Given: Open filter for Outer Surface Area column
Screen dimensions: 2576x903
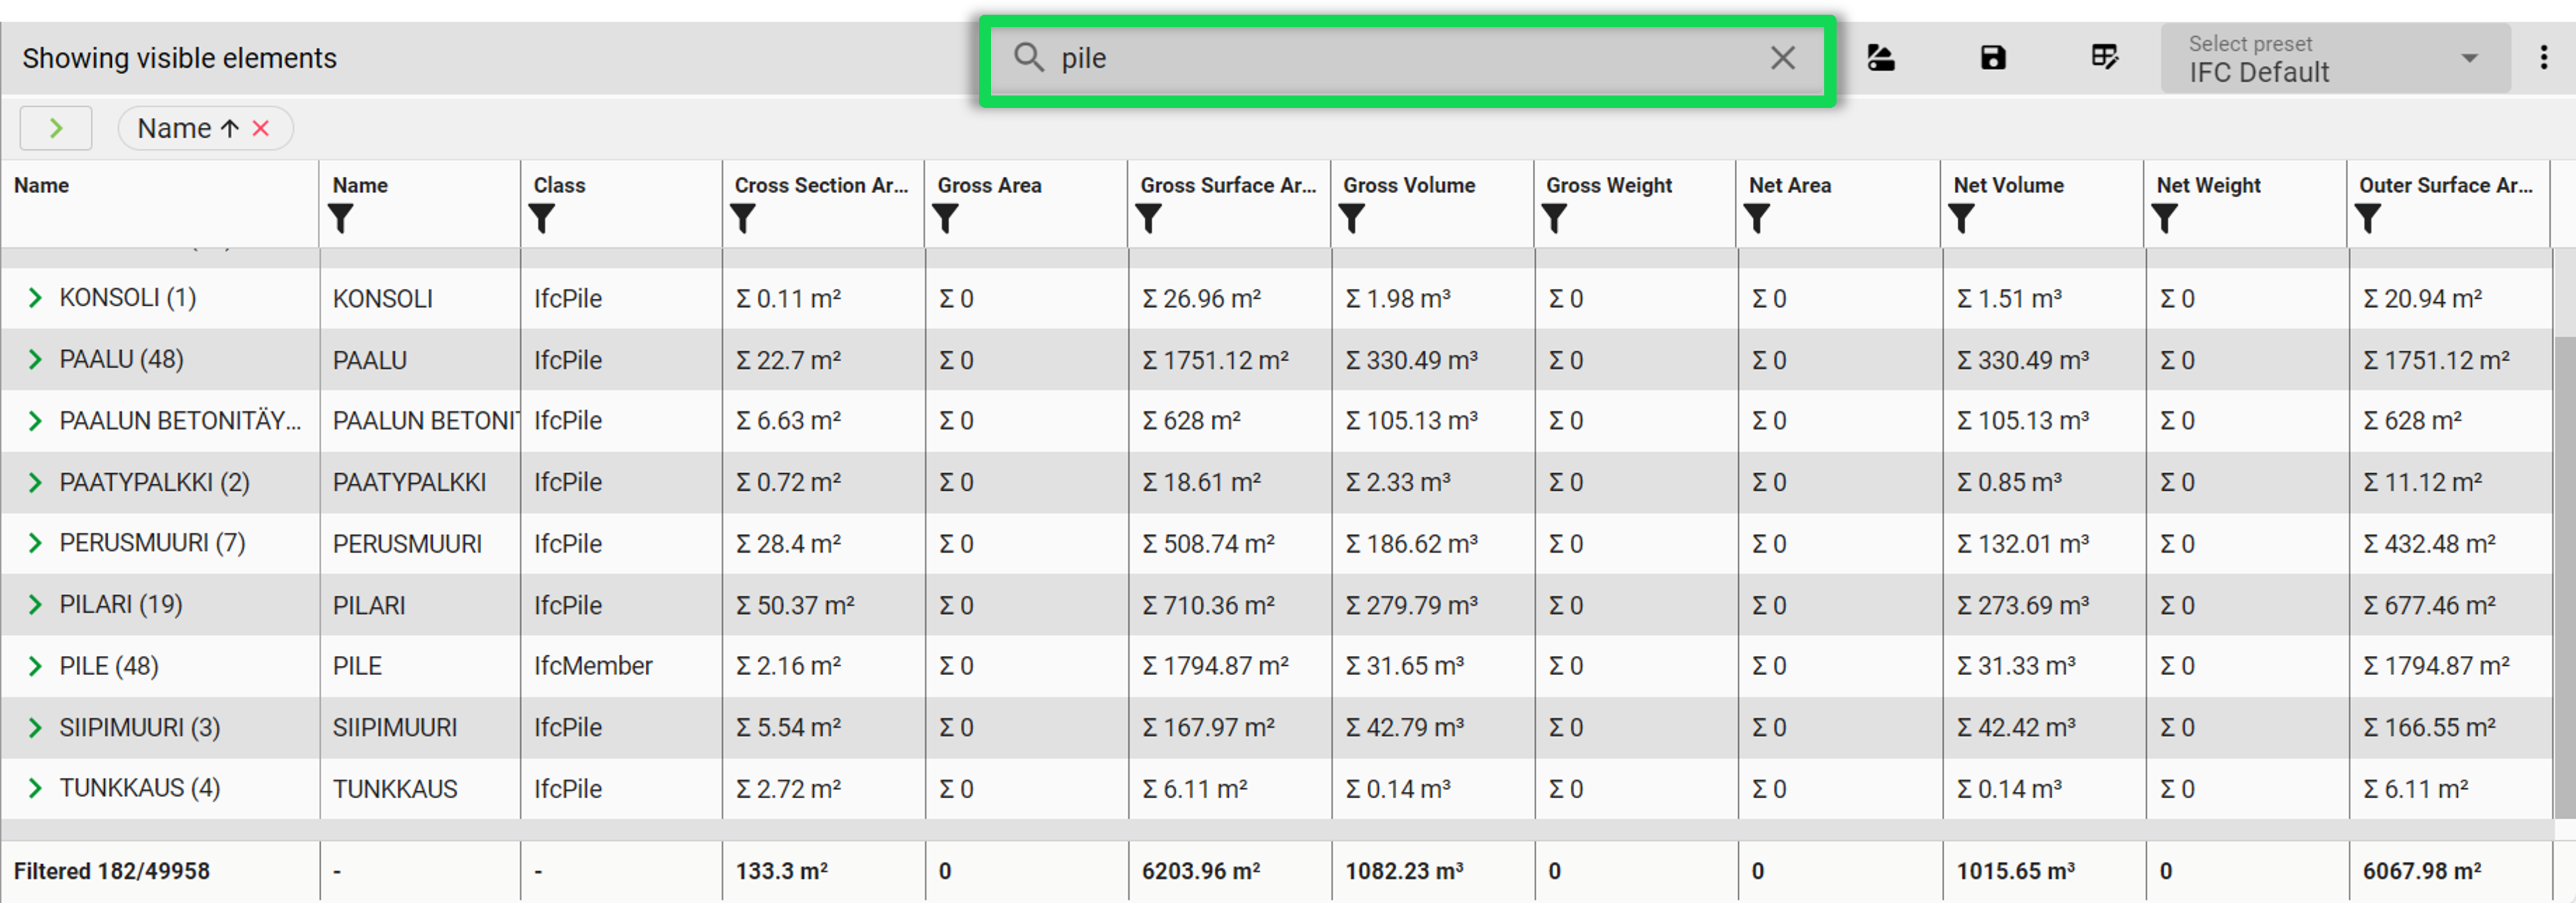Looking at the screenshot, I should click(2368, 218).
